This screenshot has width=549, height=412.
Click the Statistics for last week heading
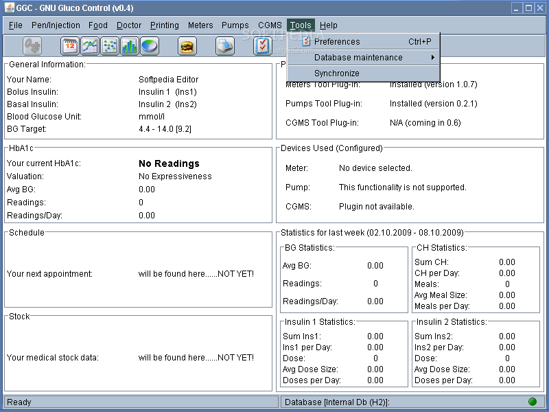(372, 233)
